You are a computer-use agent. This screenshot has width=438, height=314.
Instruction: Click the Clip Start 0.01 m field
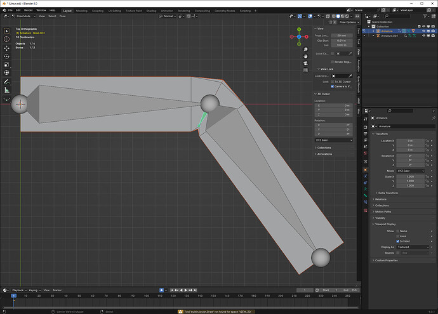(x=342, y=41)
